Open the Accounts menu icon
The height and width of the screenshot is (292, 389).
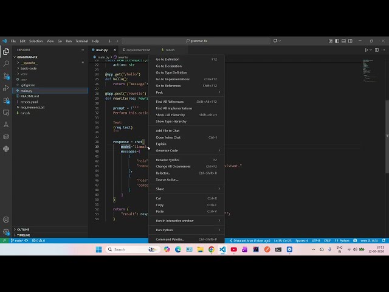6,220
